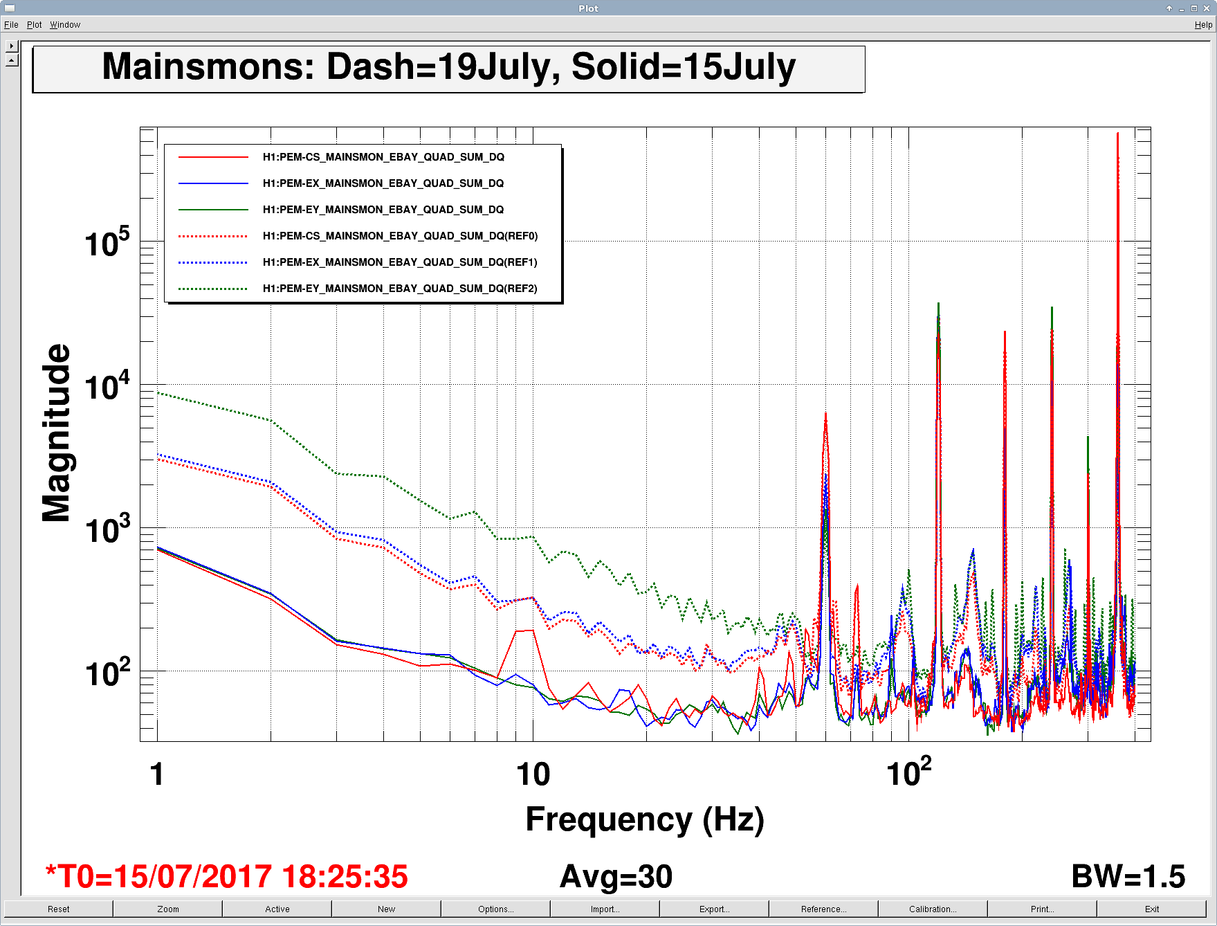Minimize the Plot window
This screenshot has width=1217, height=926.
tap(1182, 8)
